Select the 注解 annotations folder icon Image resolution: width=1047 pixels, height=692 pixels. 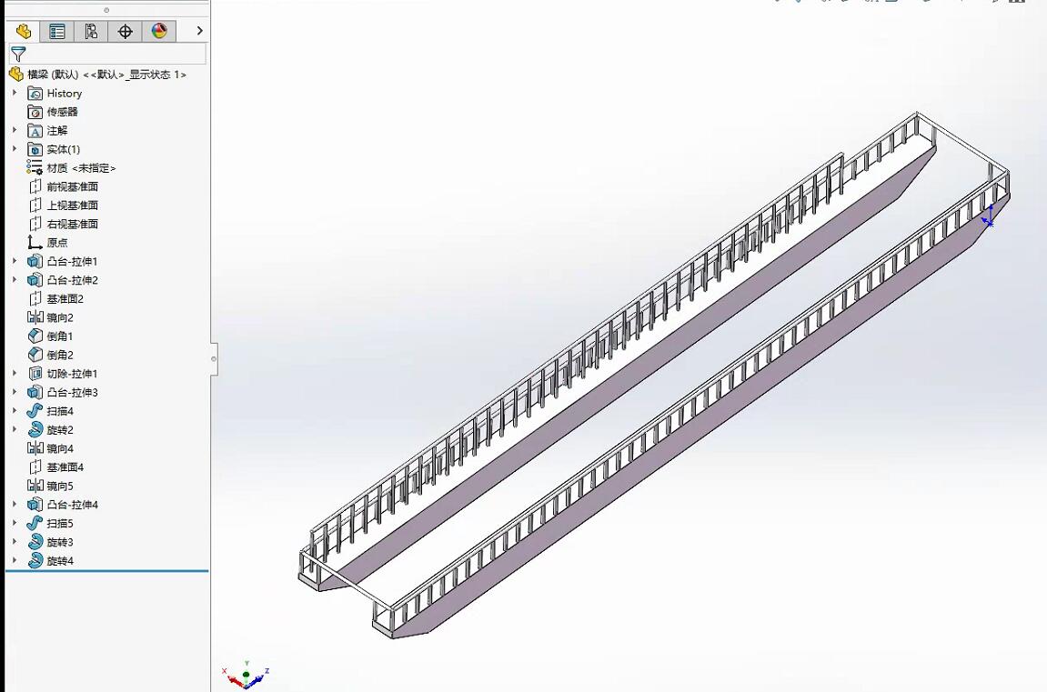click(x=35, y=131)
